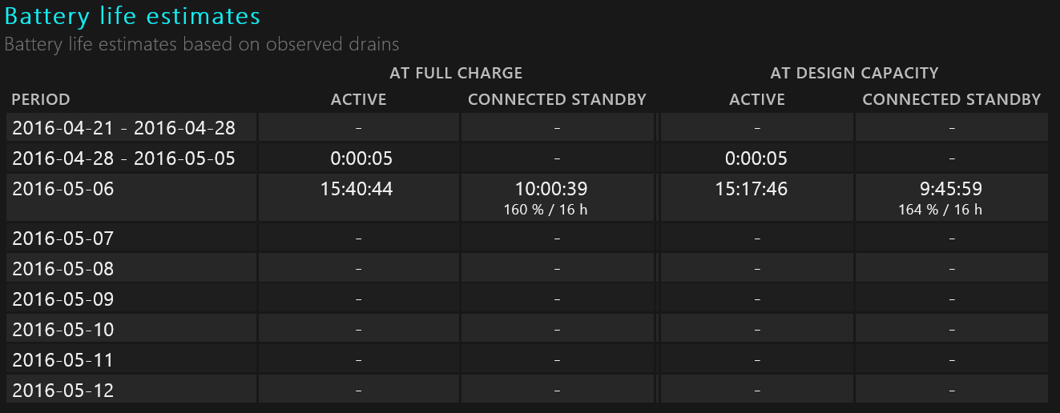Image resolution: width=1060 pixels, height=413 pixels.
Task: Select the 2016-05-09 period row
Action: 527,299
